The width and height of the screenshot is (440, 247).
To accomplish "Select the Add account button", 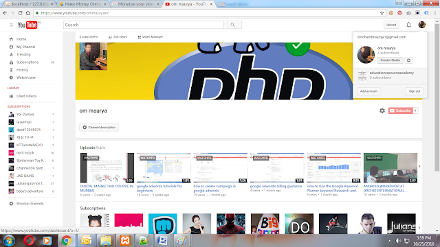I will (x=368, y=91).
